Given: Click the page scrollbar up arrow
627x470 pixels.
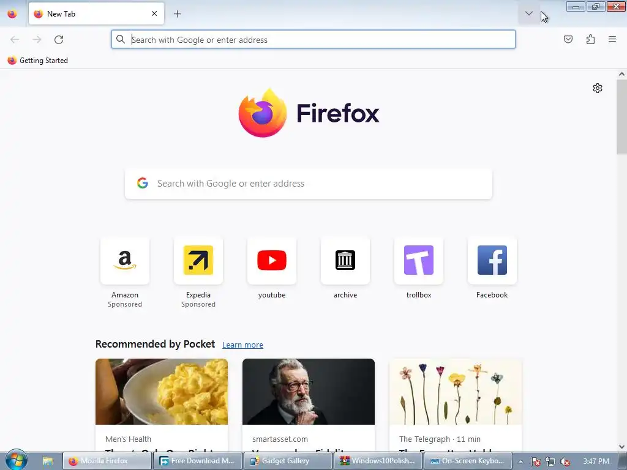Looking at the screenshot, I should pyautogui.click(x=621, y=74).
